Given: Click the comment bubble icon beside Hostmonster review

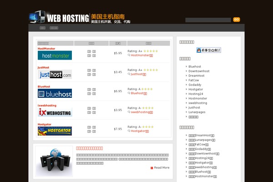Looking at the screenshot, I should tap(129, 55).
